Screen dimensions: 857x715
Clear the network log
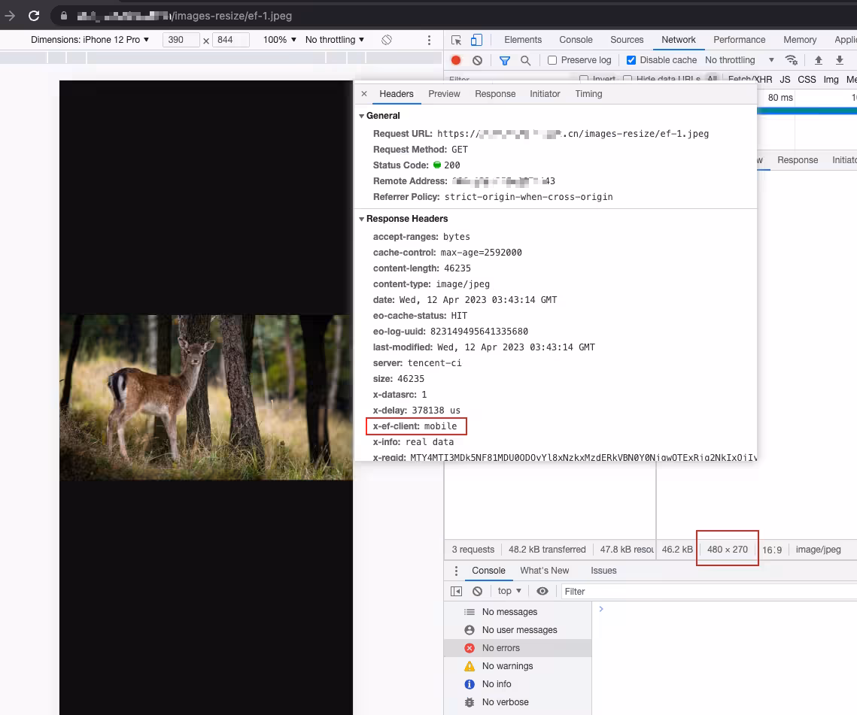pyautogui.click(x=477, y=60)
